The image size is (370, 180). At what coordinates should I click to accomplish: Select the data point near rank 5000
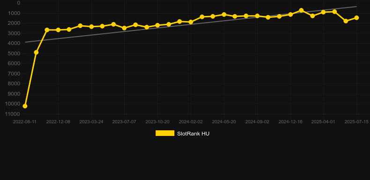point(36,52)
